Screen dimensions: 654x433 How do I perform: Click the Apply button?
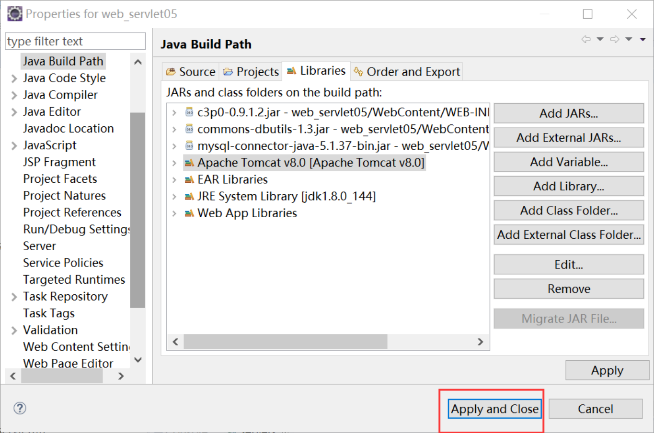pyautogui.click(x=607, y=370)
